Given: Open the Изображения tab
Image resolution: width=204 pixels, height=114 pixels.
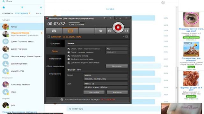Looking at the screenshot, I should (55, 59).
